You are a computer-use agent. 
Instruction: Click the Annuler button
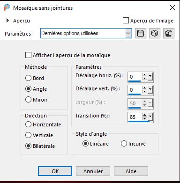coord(93,171)
